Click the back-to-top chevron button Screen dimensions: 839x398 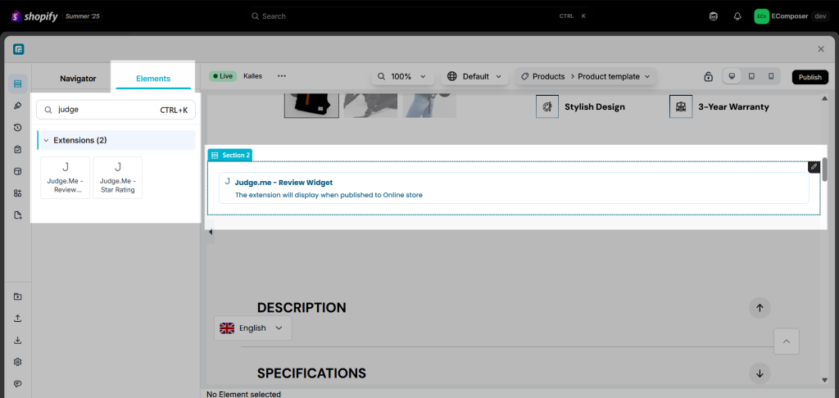(787, 341)
